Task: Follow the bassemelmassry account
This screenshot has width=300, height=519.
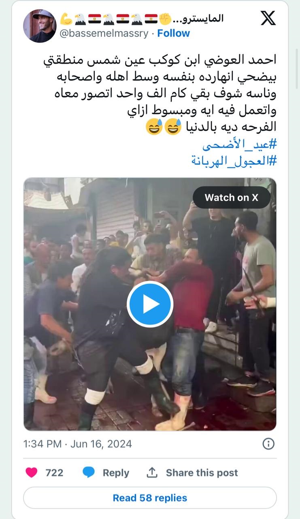Action: click(173, 33)
